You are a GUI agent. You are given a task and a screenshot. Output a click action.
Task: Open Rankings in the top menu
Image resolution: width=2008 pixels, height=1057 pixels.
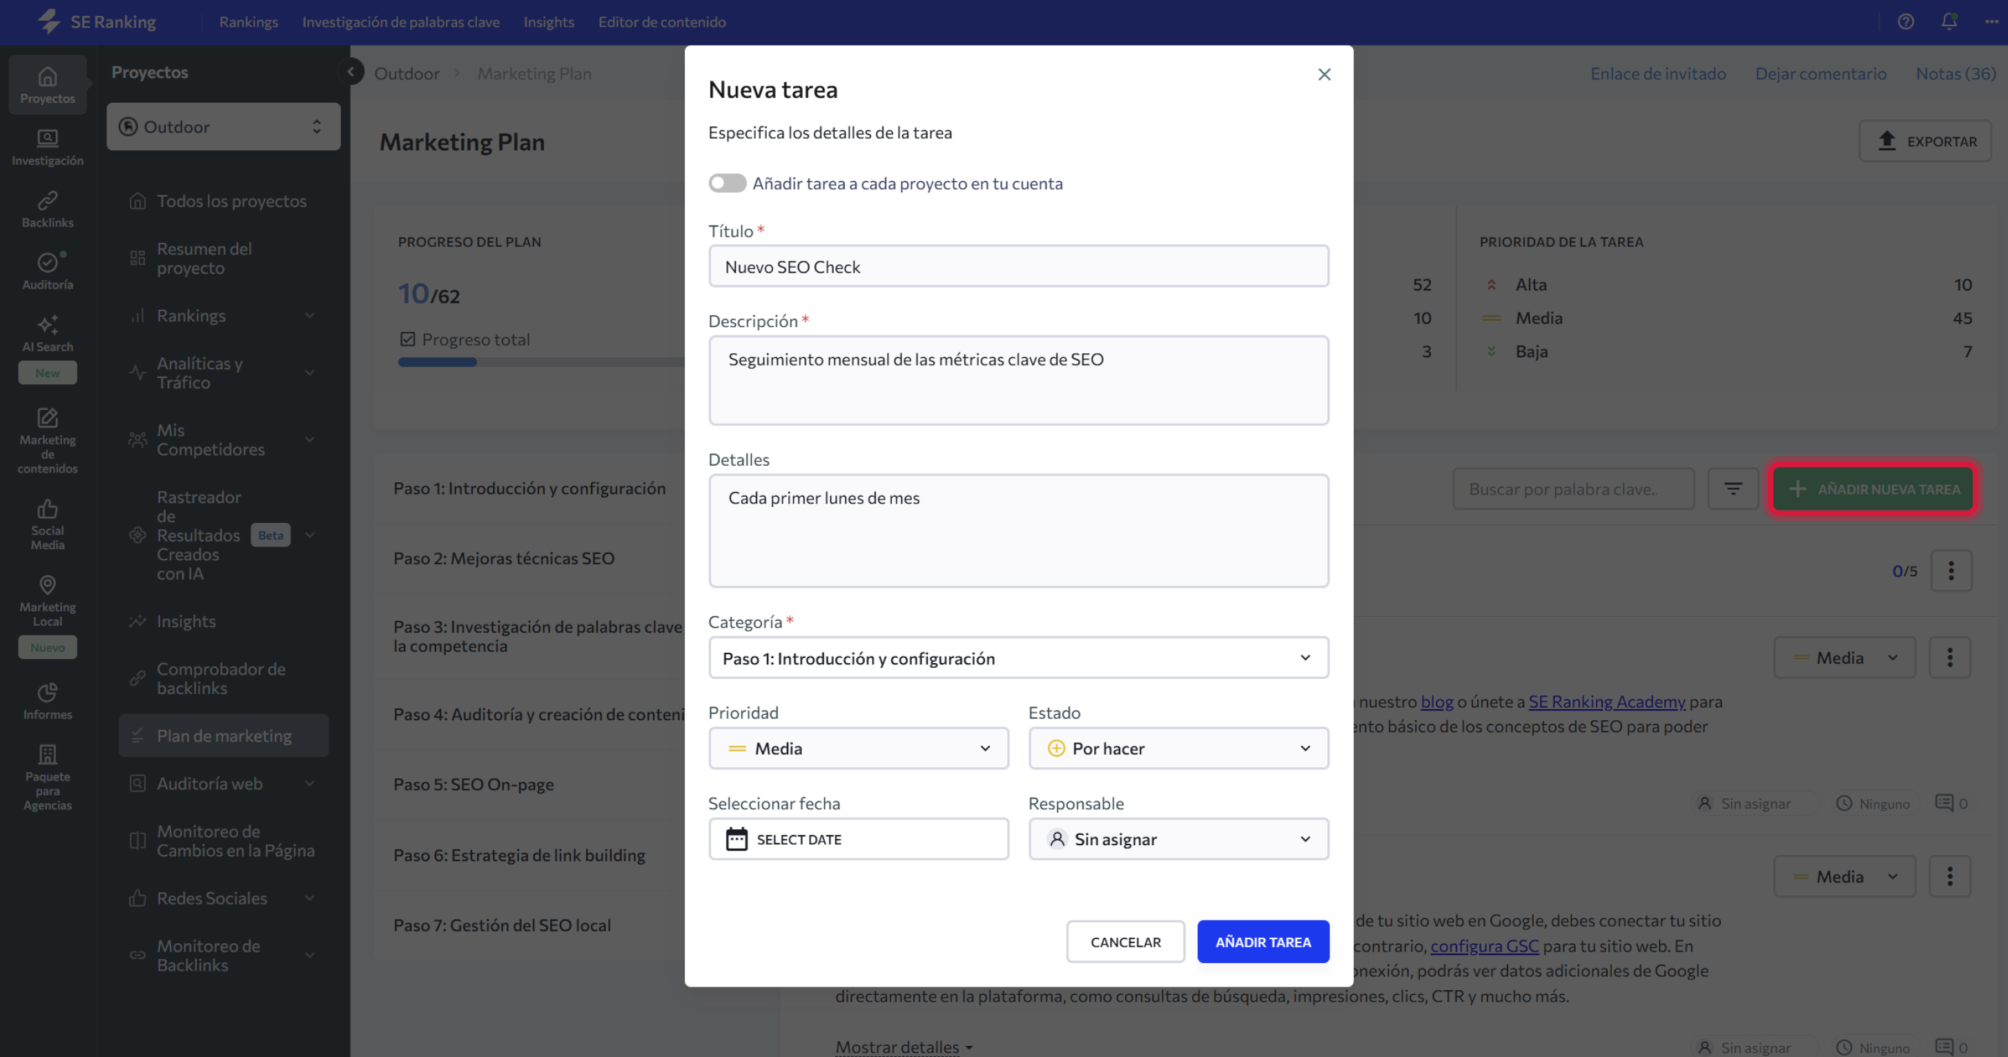click(248, 22)
